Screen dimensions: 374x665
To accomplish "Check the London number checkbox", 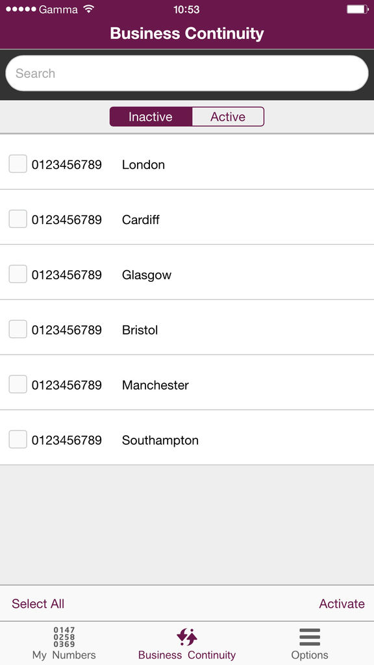I will pyautogui.click(x=18, y=164).
